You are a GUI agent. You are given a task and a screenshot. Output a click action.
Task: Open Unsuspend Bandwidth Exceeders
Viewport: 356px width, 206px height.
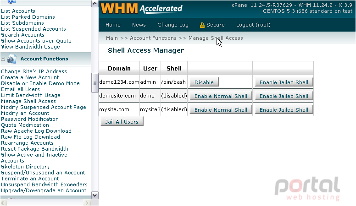click(44, 184)
